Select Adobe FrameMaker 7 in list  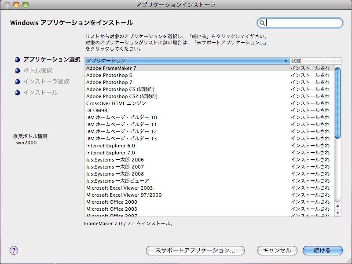tap(111, 68)
